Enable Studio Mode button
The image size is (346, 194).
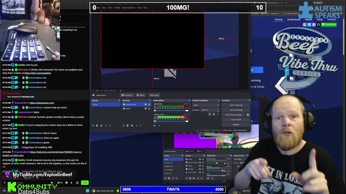point(236,120)
